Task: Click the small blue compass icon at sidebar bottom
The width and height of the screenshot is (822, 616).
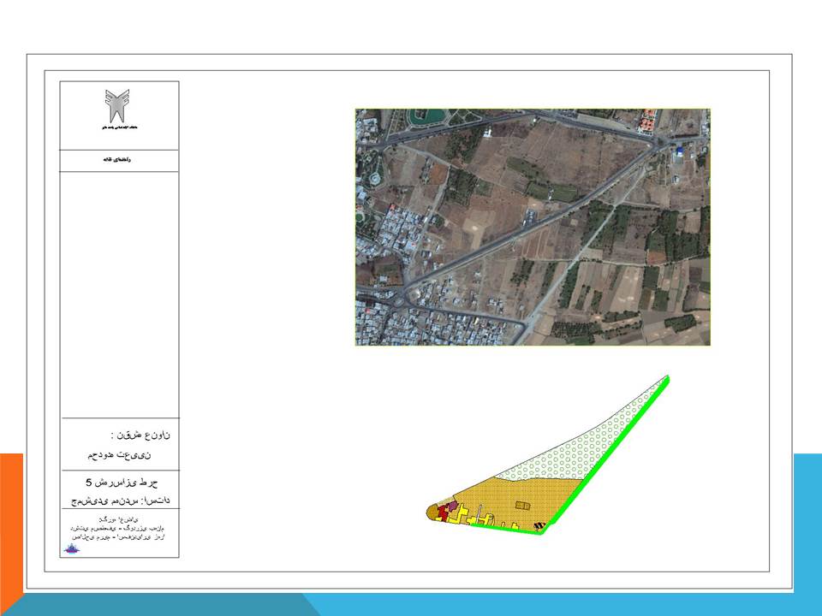Action: 71,549
